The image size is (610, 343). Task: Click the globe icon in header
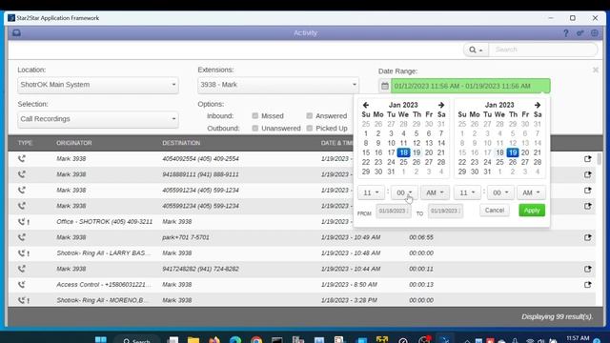click(595, 33)
